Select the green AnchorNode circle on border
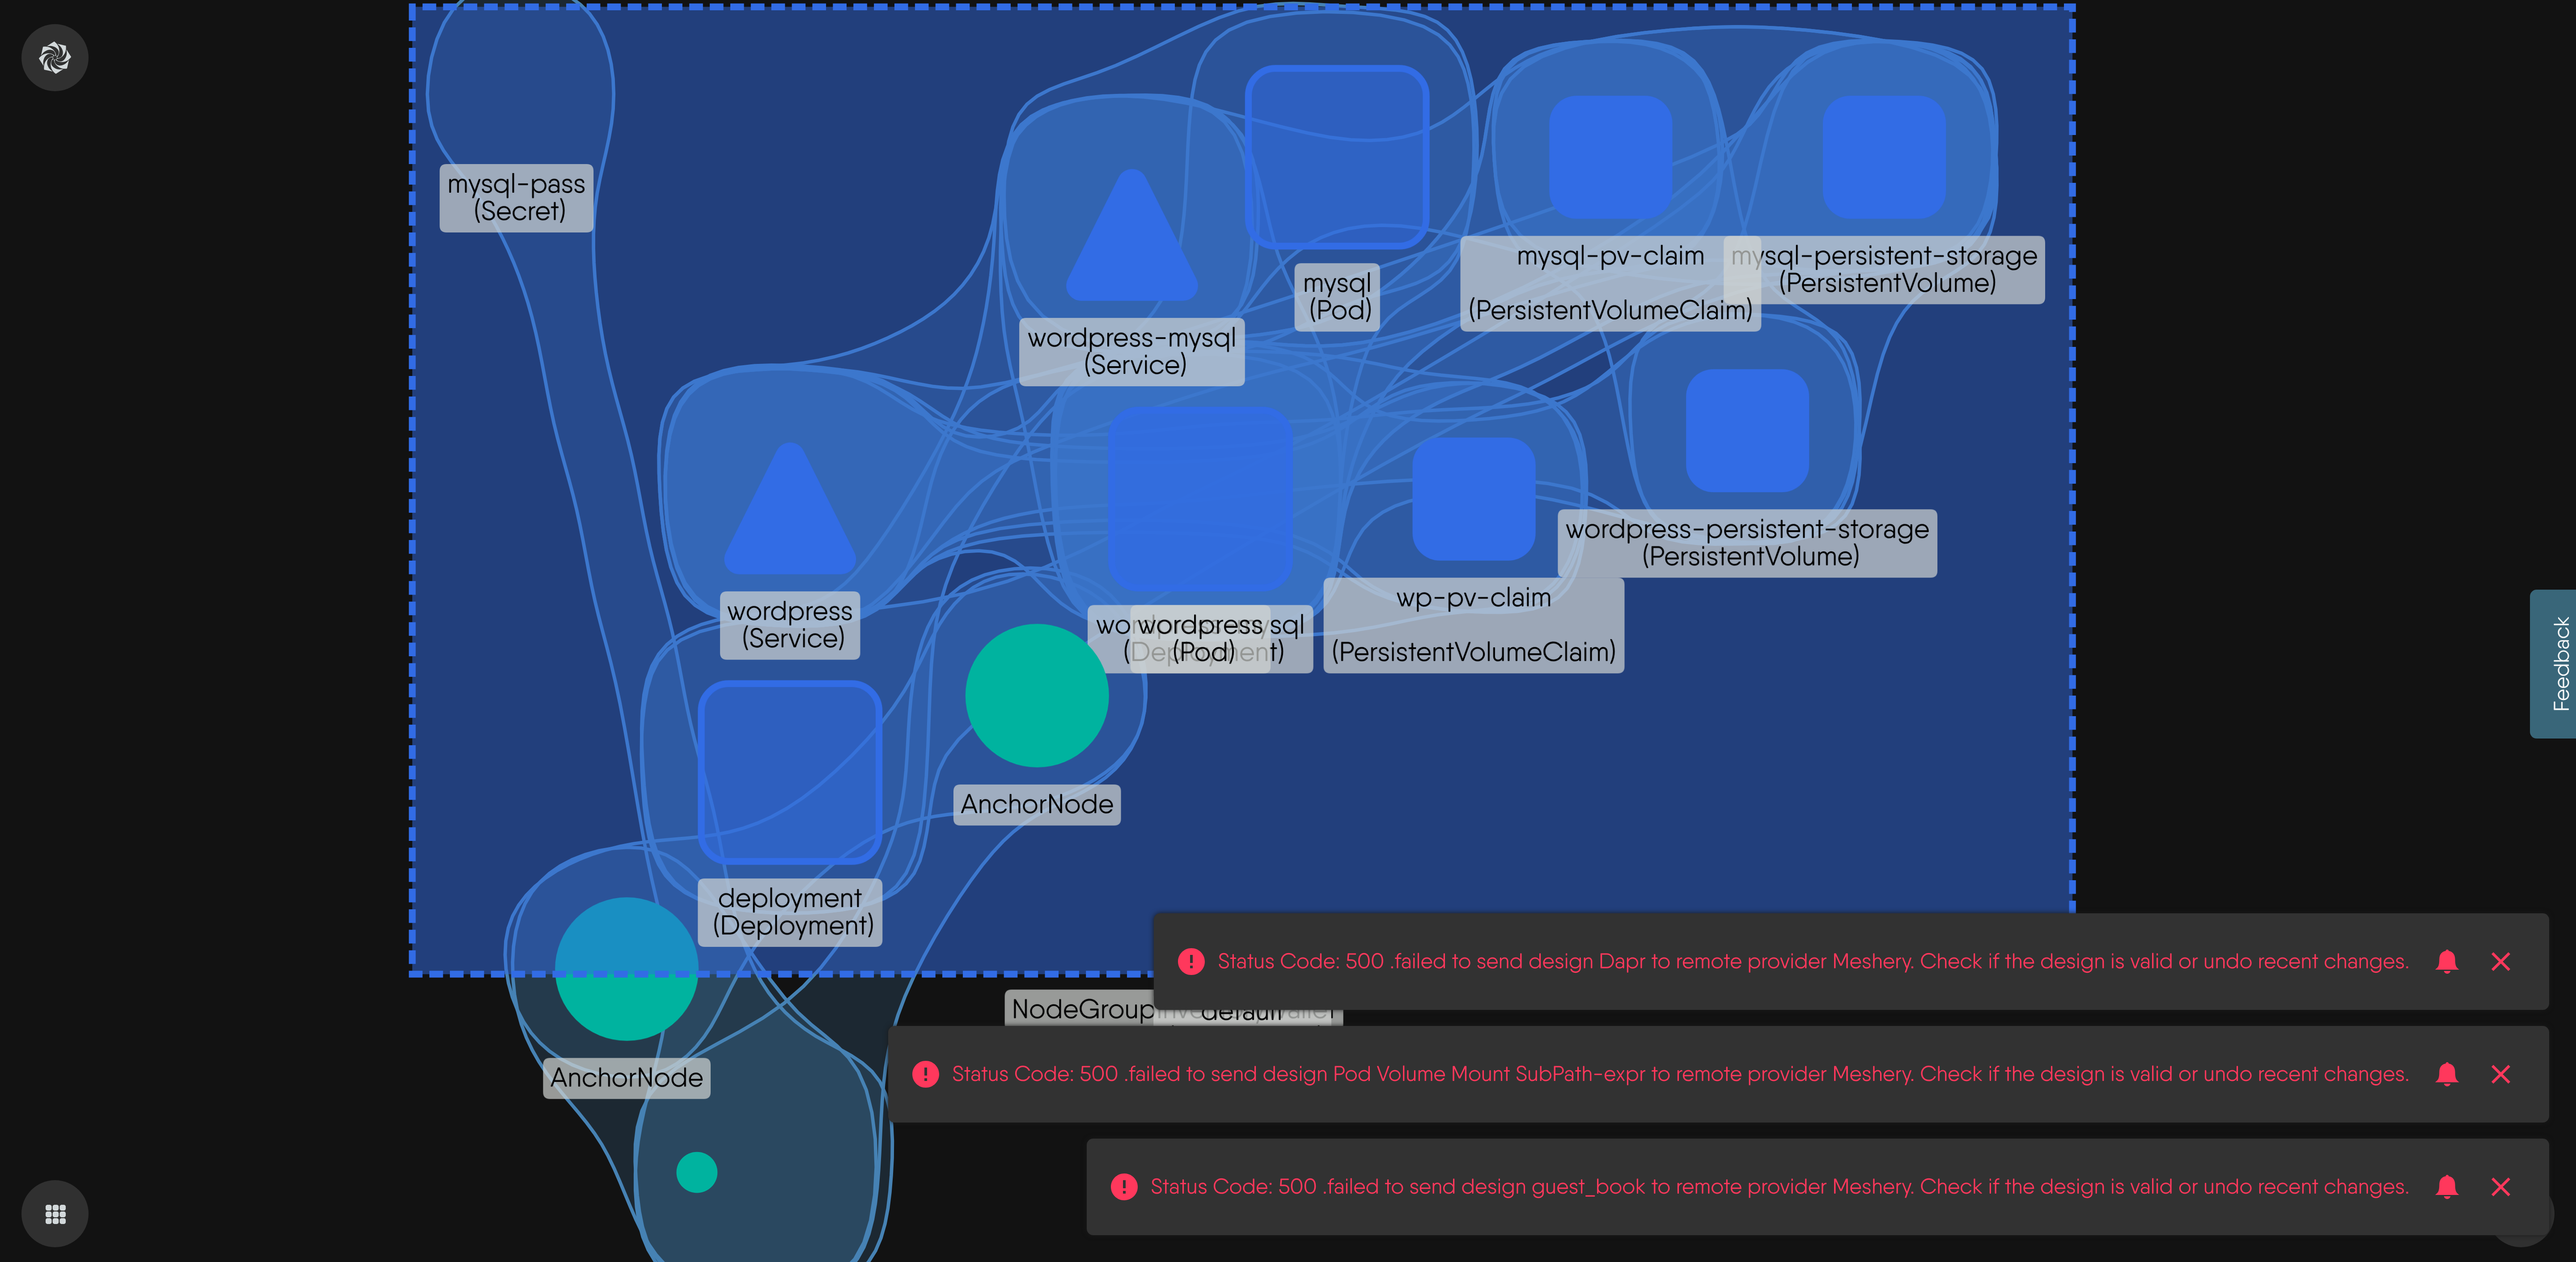Screen dimensions: 2576x1262 coord(626,969)
